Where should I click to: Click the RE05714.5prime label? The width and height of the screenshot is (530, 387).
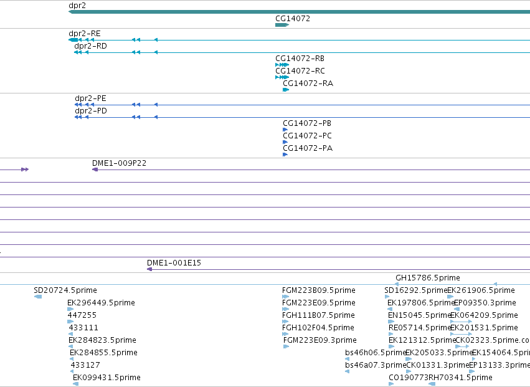click(420, 328)
